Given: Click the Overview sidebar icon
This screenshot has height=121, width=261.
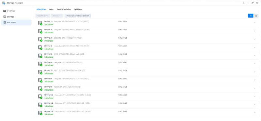Looking at the screenshot, I should pos(5,11).
